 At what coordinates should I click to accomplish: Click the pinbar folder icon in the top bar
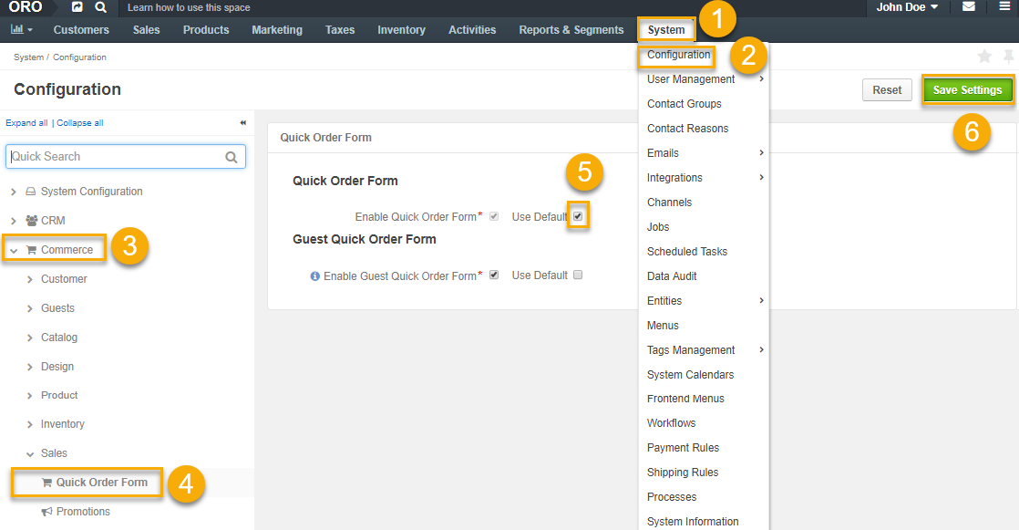[77, 7]
